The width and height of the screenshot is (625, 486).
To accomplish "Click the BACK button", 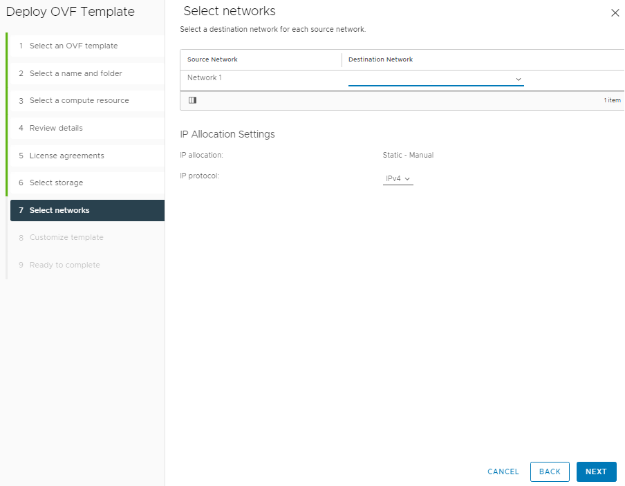I will [550, 471].
